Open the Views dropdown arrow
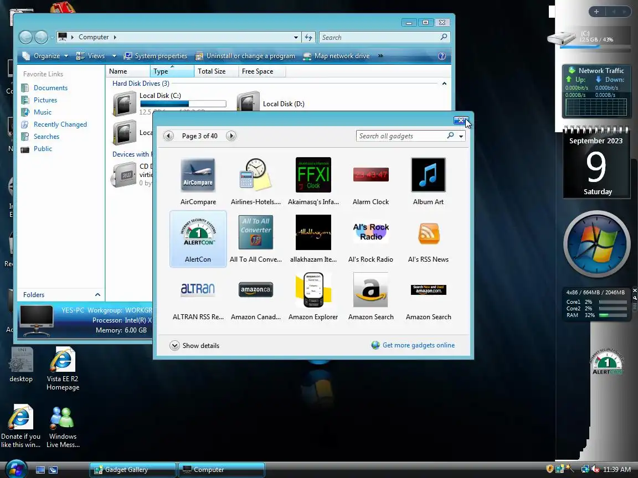The height and width of the screenshot is (478, 638). point(114,56)
